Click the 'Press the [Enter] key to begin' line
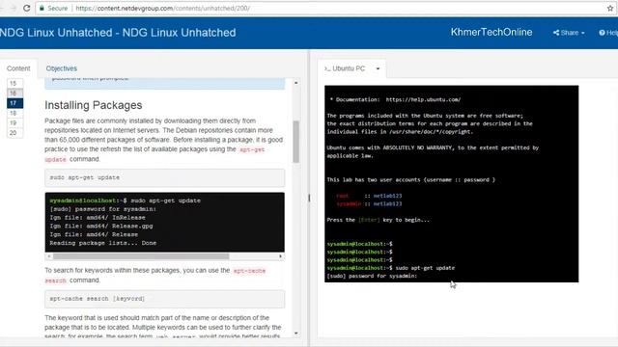The image size is (618, 347). click(x=378, y=220)
